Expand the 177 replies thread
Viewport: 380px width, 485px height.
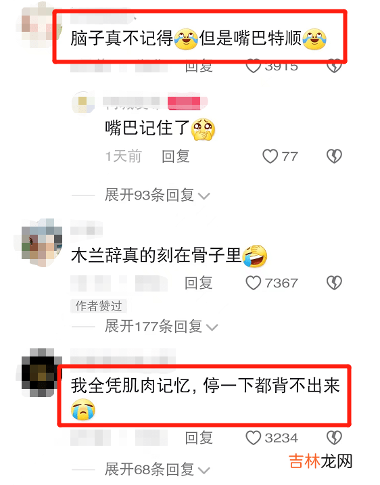click(161, 327)
